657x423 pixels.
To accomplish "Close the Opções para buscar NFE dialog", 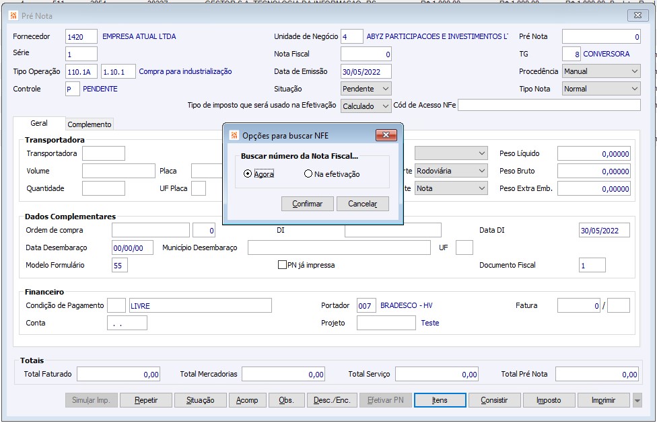I will (385, 135).
